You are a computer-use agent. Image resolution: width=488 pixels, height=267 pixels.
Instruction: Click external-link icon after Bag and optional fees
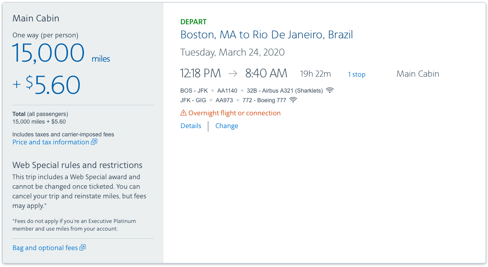(x=82, y=248)
